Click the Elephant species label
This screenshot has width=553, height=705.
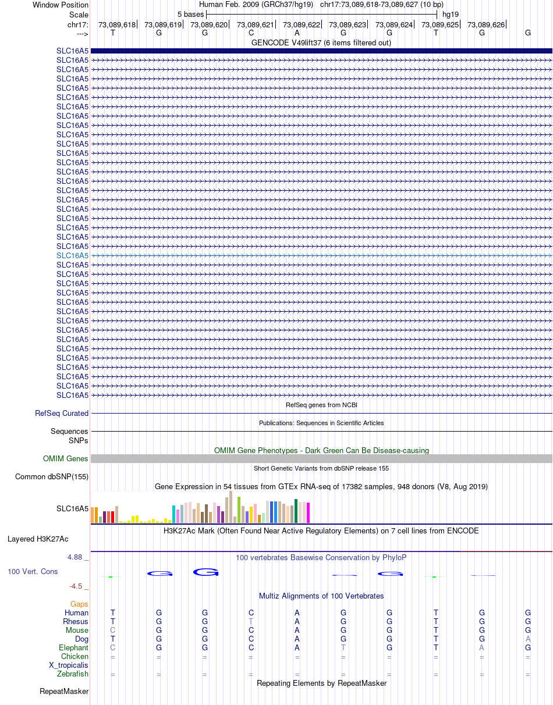tap(73, 647)
